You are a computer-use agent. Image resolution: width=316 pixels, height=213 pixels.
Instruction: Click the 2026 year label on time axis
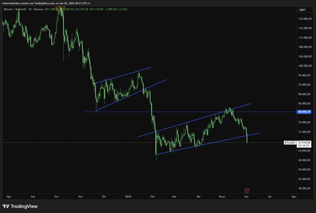128,197
